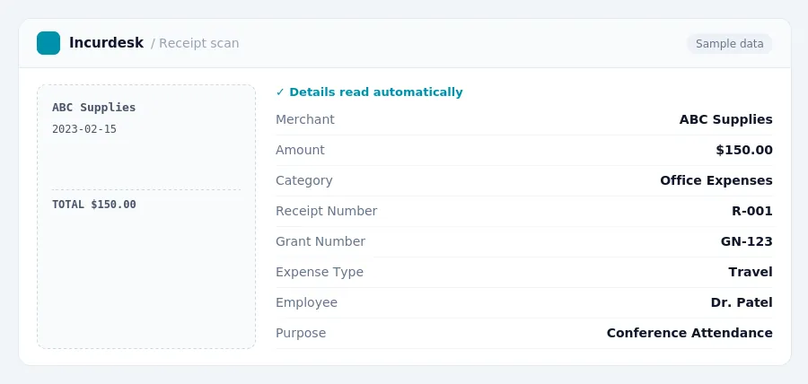This screenshot has height=384, width=808.
Task: Click the Merchant value ABC Supplies
Action: [725, 119]
